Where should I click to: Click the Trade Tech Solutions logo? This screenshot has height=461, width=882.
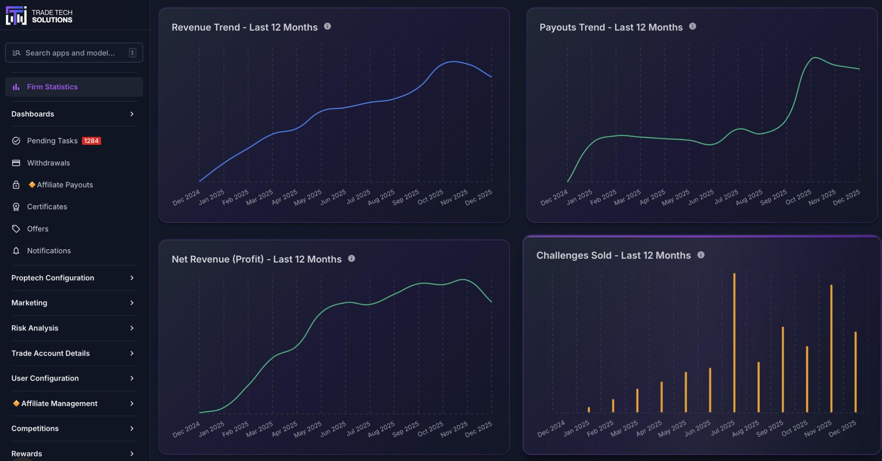[39, 16]
